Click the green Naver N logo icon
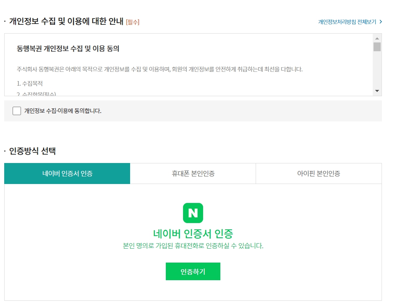This screenshot has width=400, height=305. 193,213
